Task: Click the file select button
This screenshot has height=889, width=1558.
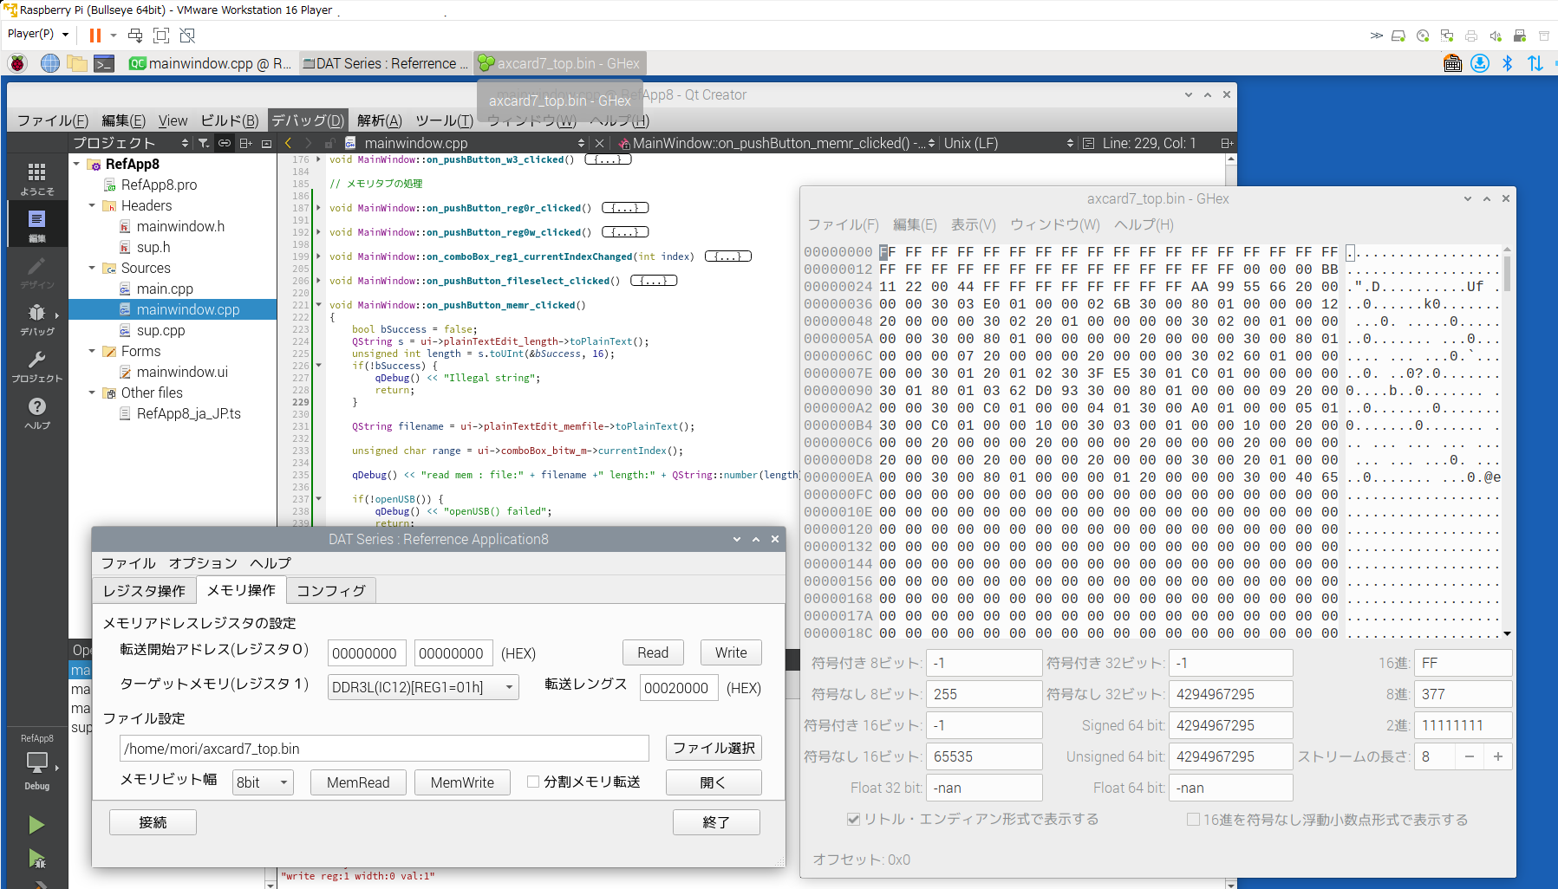Action: click(714, 748)
